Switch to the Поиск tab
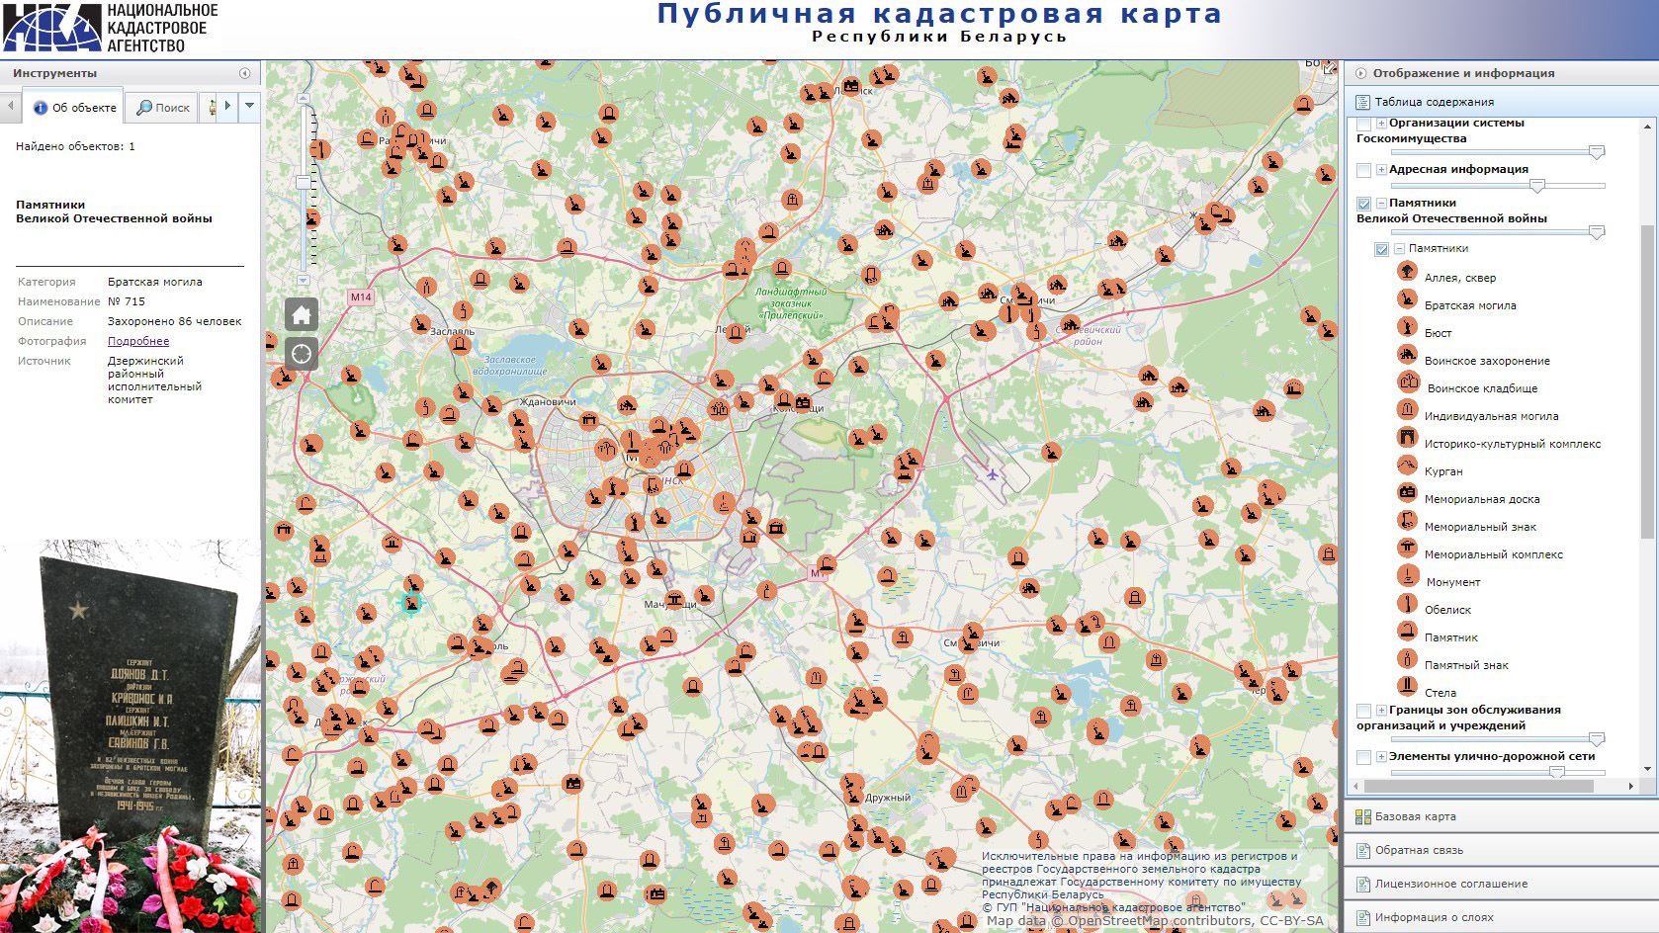This screenshot has height=933, width=1659. tap(163, 108)
